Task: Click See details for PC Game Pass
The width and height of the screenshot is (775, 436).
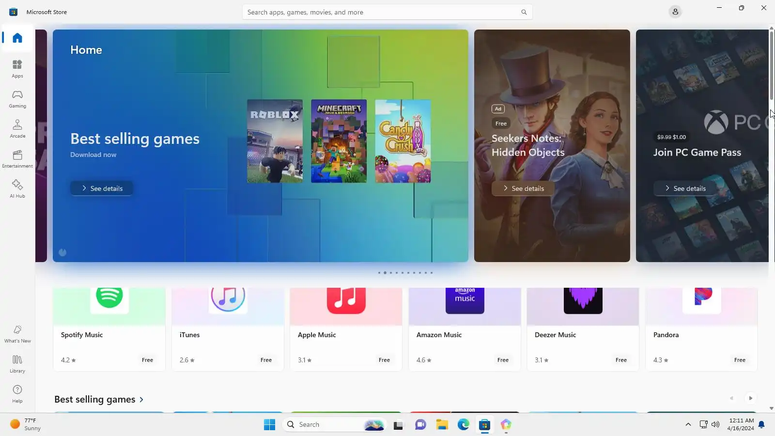Action: (x=685, y=188)
